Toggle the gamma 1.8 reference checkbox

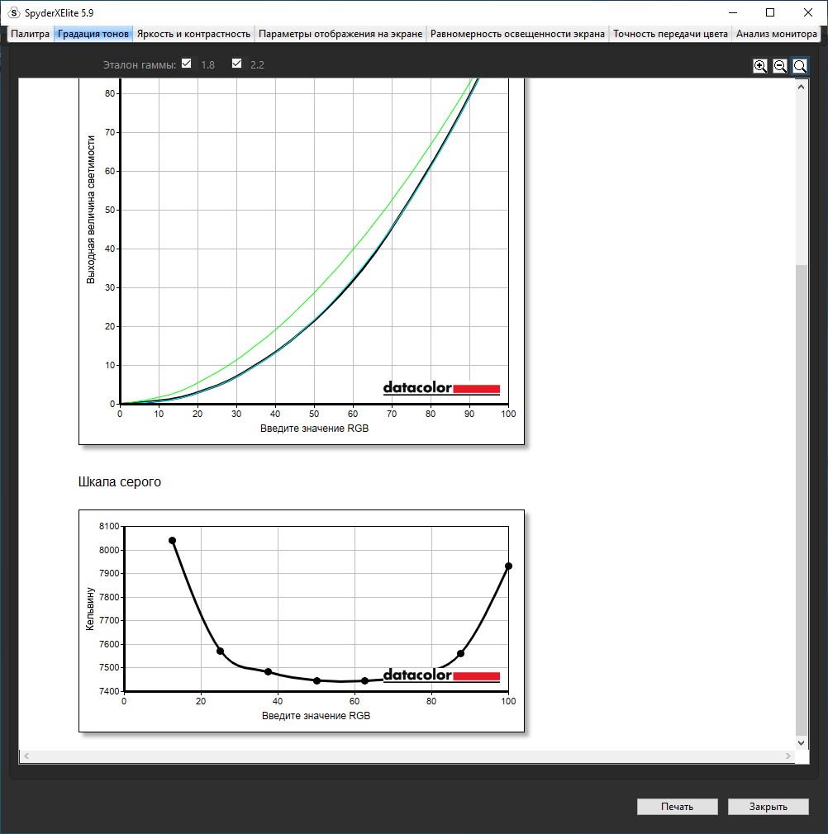point(186,64)
